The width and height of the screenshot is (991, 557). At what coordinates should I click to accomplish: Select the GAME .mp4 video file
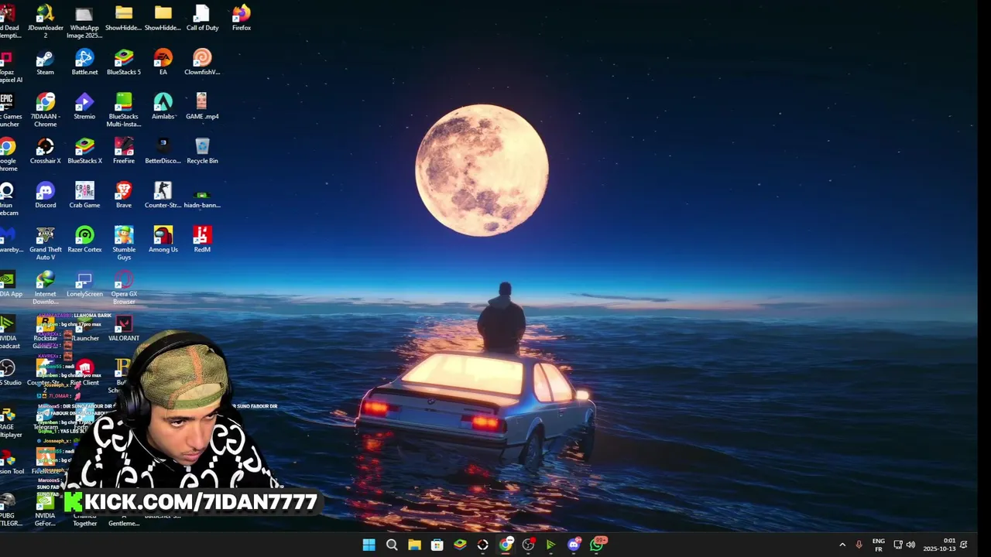[202, 106]
